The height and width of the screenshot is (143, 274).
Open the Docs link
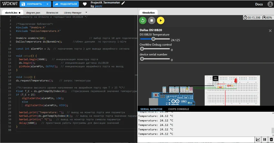259,4
